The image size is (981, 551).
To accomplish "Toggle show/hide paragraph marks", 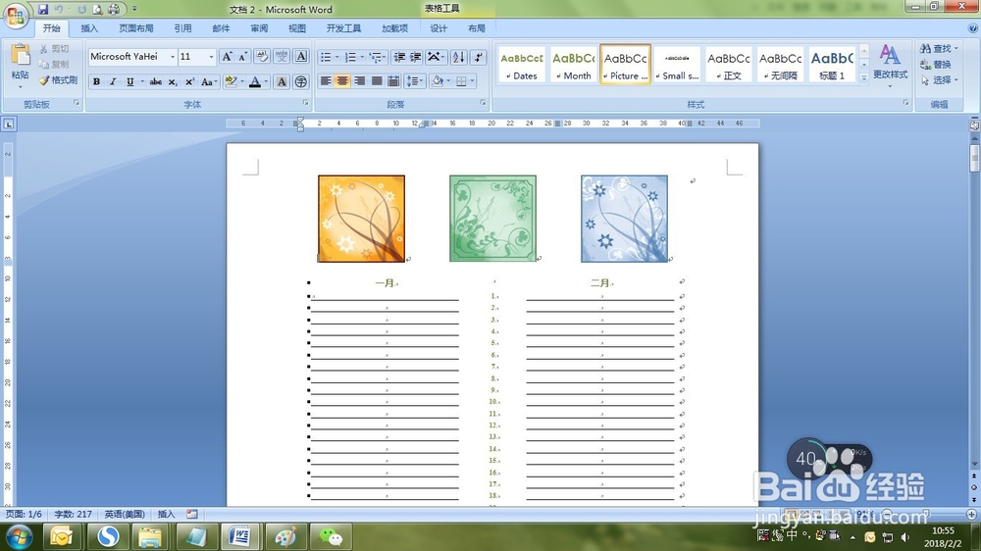I will (x=478, y=57).
